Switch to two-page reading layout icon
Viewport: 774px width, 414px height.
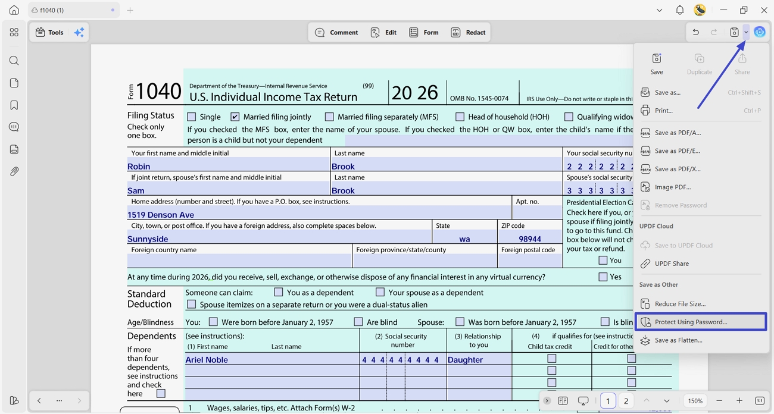pos(563,401)
